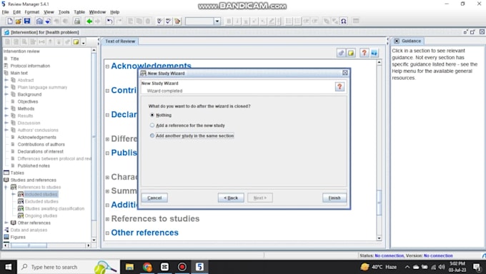Image resolution: width=486 pixels, height=274 pixels.
Task: Collapse the Other references heading
Action: tap(107, 233)
